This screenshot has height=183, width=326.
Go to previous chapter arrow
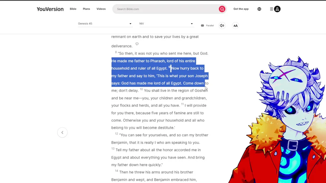(62, 132)
